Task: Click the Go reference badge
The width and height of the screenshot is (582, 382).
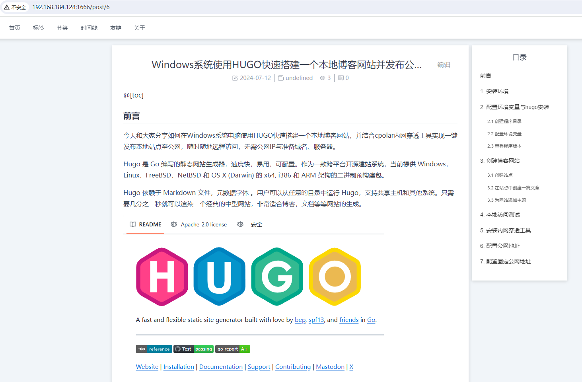Action: [x=154, y=349]
